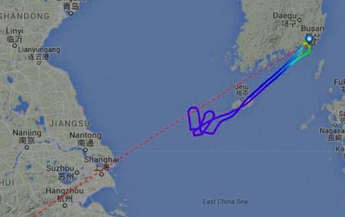Click the Busan city name label

pyautogui.click(x=313, y=29)
